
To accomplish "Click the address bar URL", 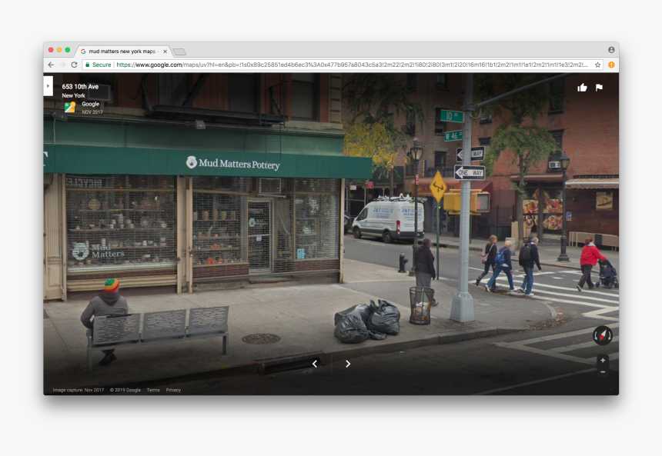I will pos(352,65).
